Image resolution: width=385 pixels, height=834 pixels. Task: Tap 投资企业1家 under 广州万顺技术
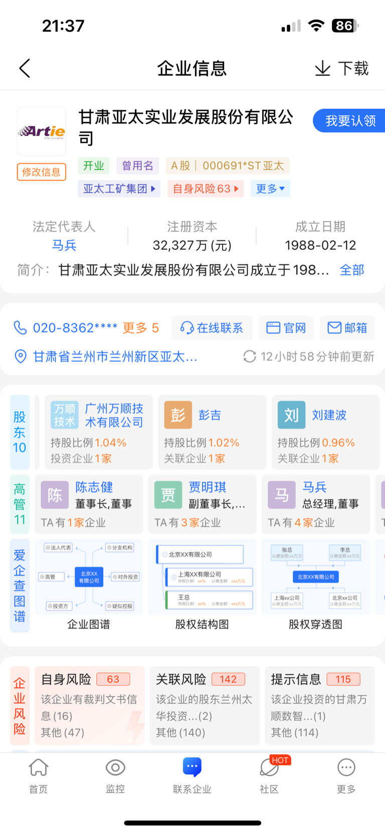point(81,458)
